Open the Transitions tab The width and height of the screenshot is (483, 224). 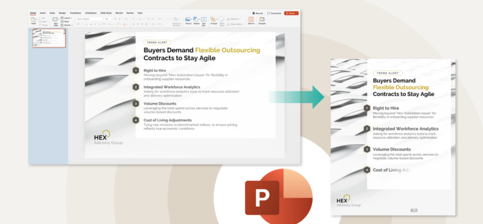[x=75, y=13]
